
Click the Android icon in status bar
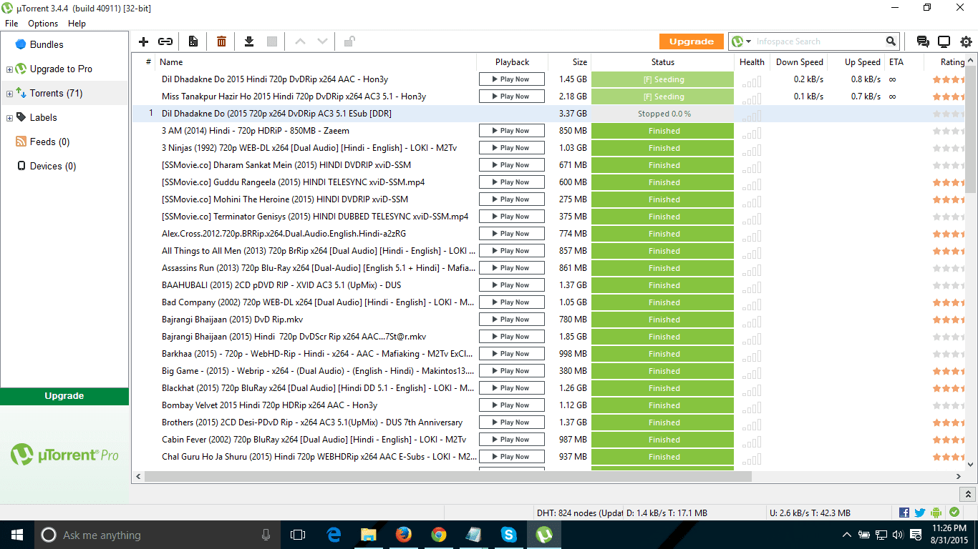click(936, 513)
